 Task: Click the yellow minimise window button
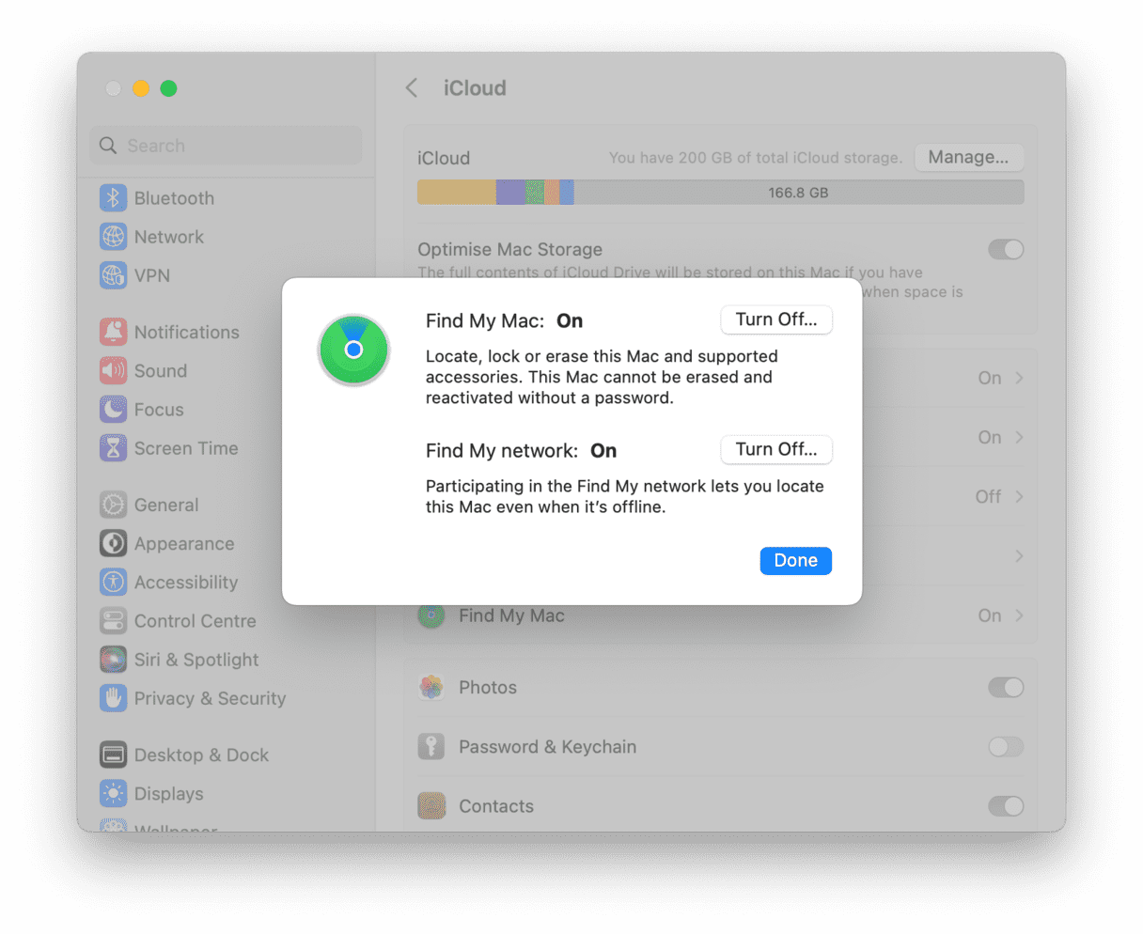140,88
